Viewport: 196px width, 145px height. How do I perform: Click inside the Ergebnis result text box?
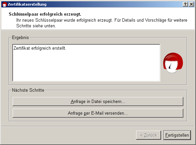[87, 63]
